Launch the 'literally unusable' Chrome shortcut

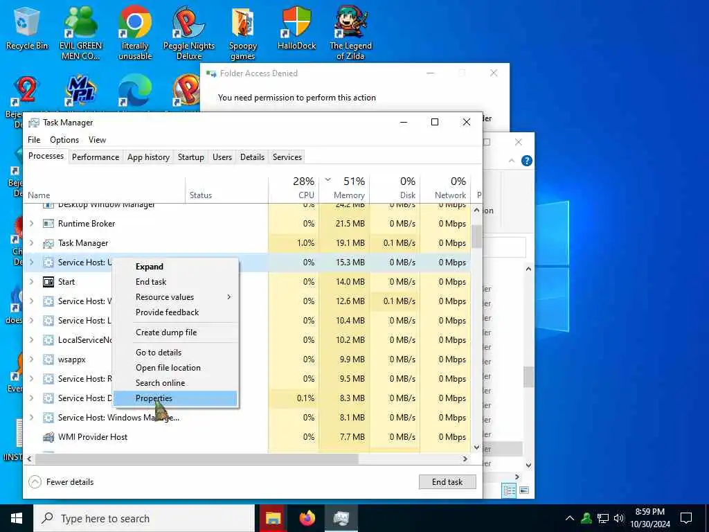tap(135, 33)
